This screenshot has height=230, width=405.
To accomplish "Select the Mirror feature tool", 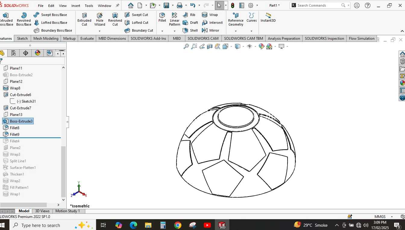I will (x=210, y=30).
